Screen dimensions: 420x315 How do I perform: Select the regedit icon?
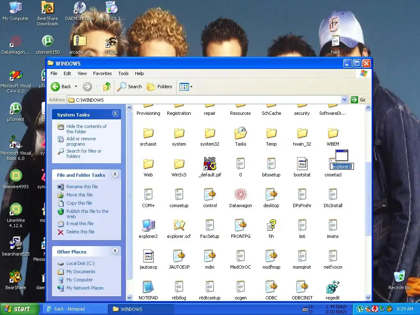point(333,287)
